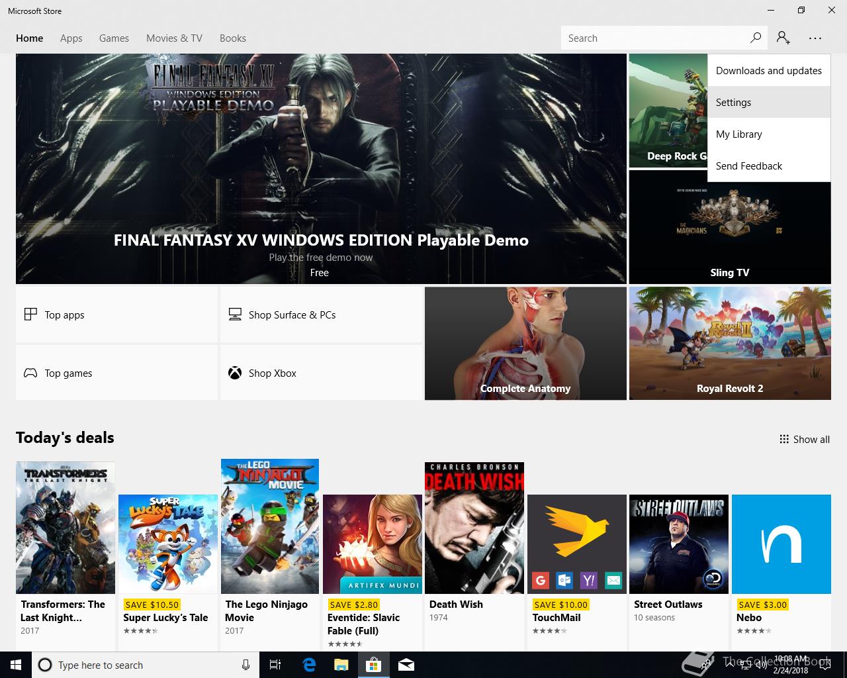Click the Top apps tile
This screenshot has width=847, height=678.
[116, 315]
